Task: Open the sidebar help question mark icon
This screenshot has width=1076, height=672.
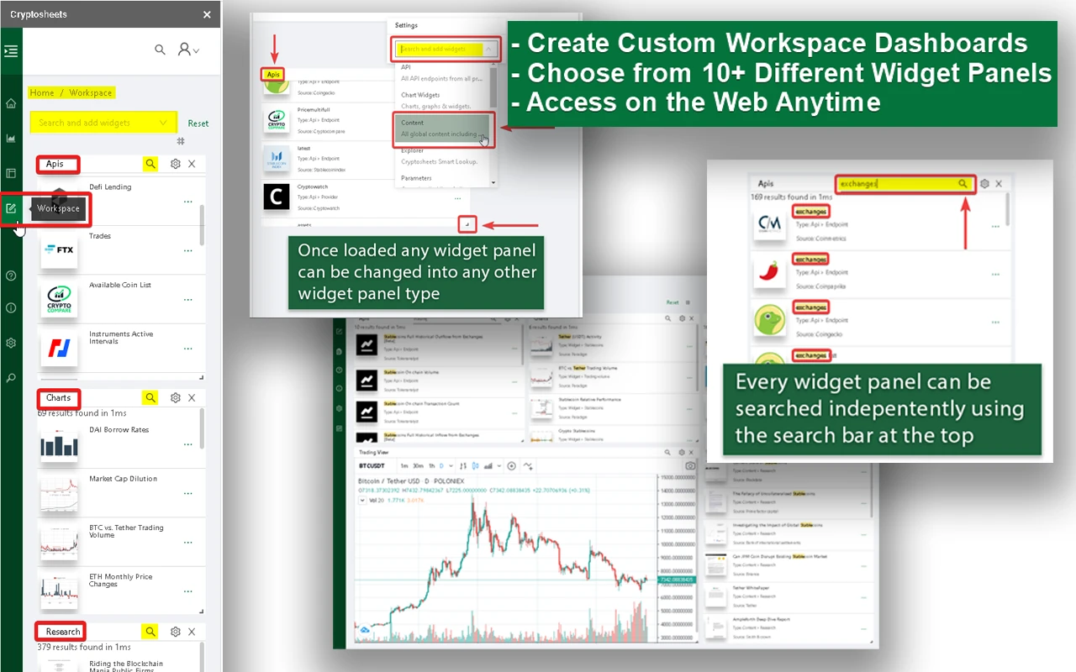Action: (x=11, y=276)
